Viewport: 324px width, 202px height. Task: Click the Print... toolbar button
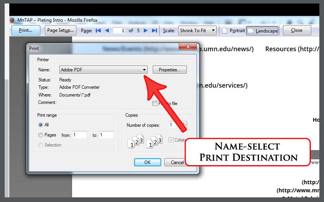pyautogui.click(x=26, y=30)
